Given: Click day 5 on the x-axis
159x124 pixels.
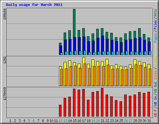Looking at the screenshot, I should [29, 121].
